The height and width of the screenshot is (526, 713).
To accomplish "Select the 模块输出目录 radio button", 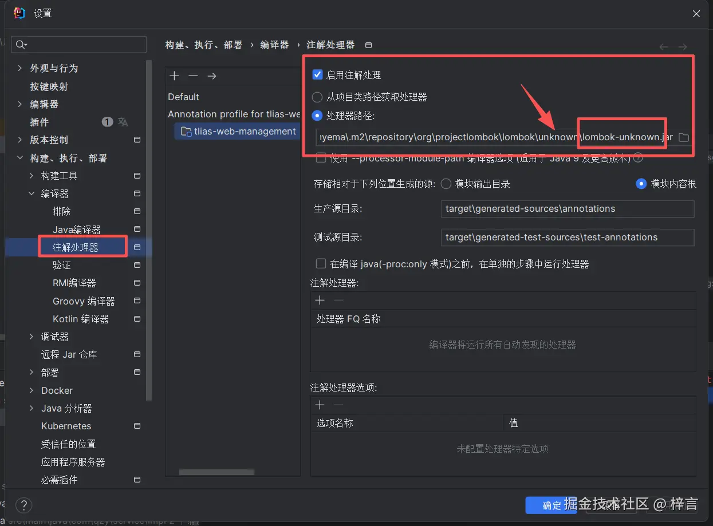I will tap(446, 184).
